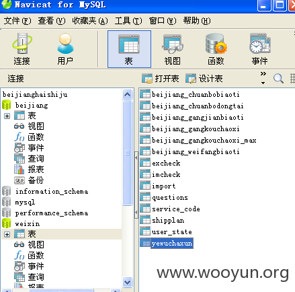Click lower splitter collapse arrow
Screen dimensions: 295x292
pyautogui.click(x=136, y=212)
